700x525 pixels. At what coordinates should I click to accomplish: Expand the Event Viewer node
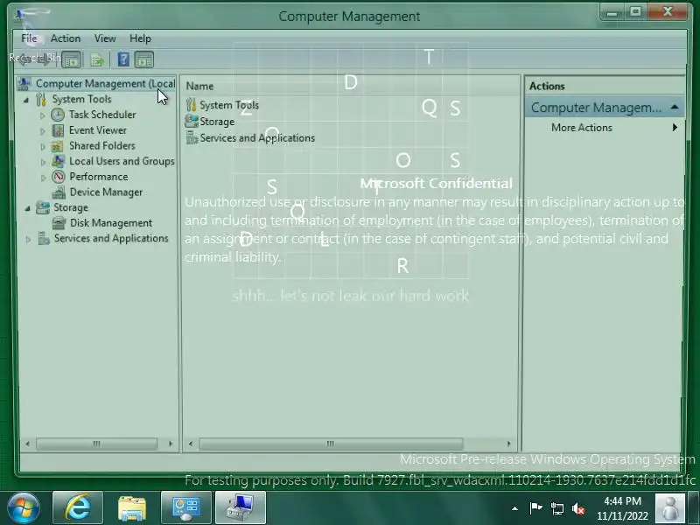coord(42,131)
